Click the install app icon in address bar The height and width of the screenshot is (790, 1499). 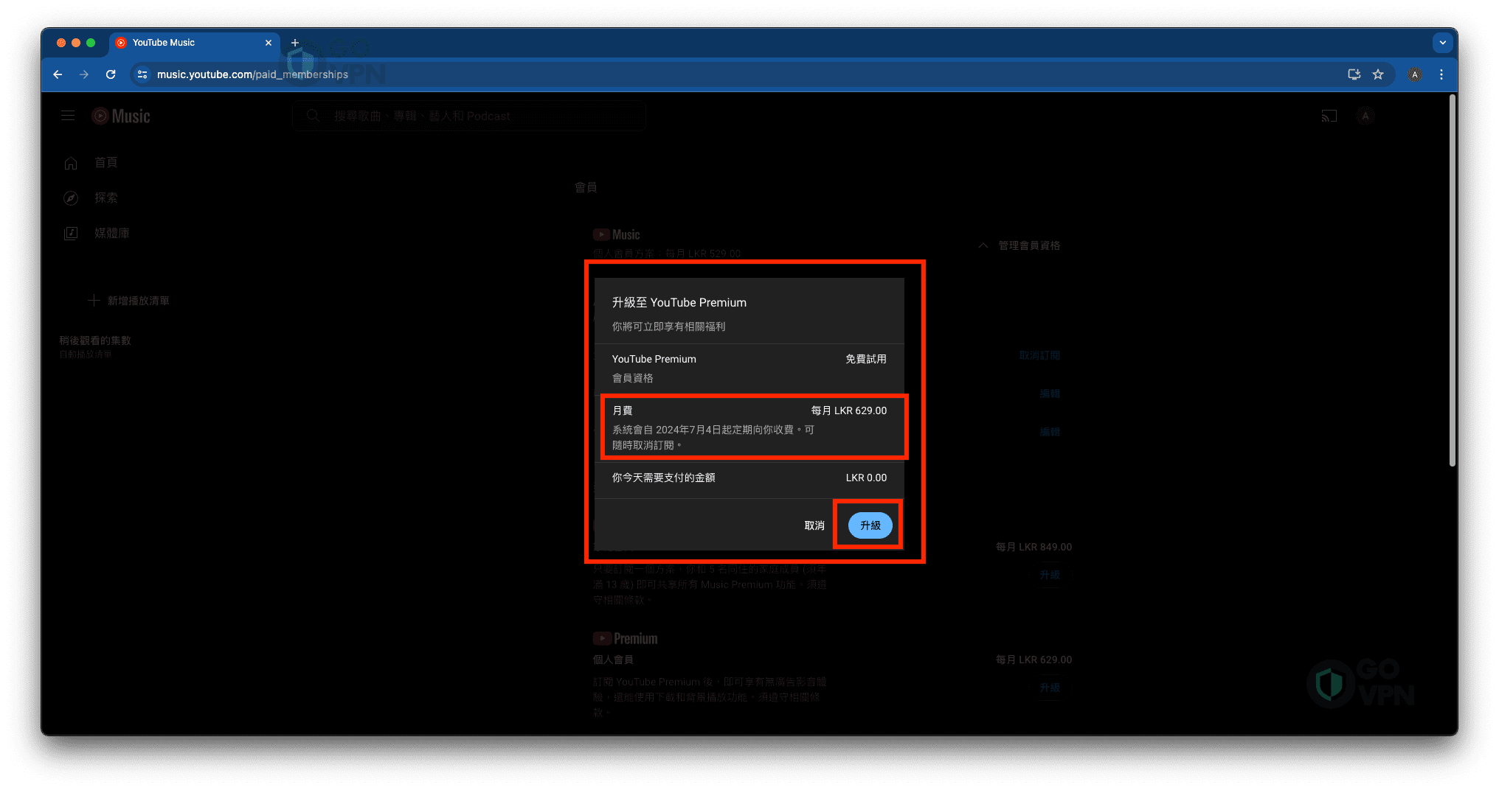(x=1354, y=74)
